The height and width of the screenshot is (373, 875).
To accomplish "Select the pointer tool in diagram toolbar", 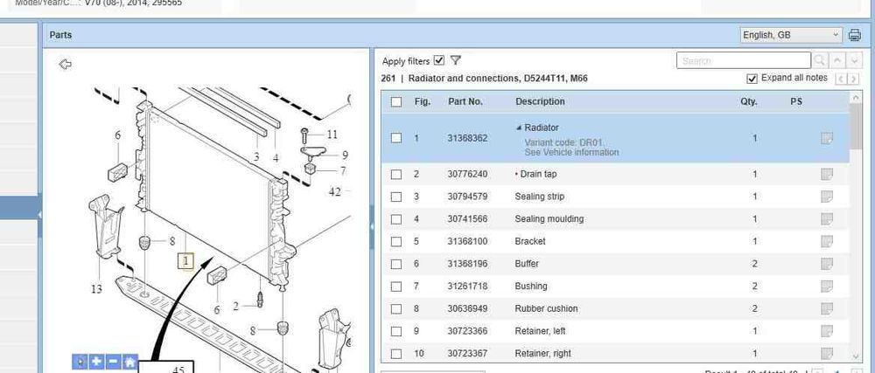I will pos(80,362).
